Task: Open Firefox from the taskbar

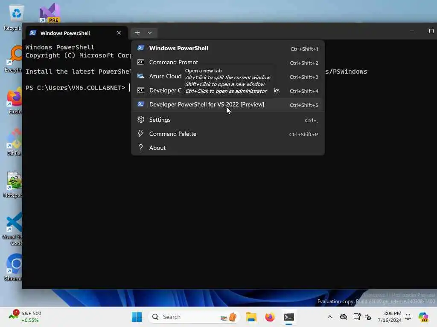Action: click(270, 317)
